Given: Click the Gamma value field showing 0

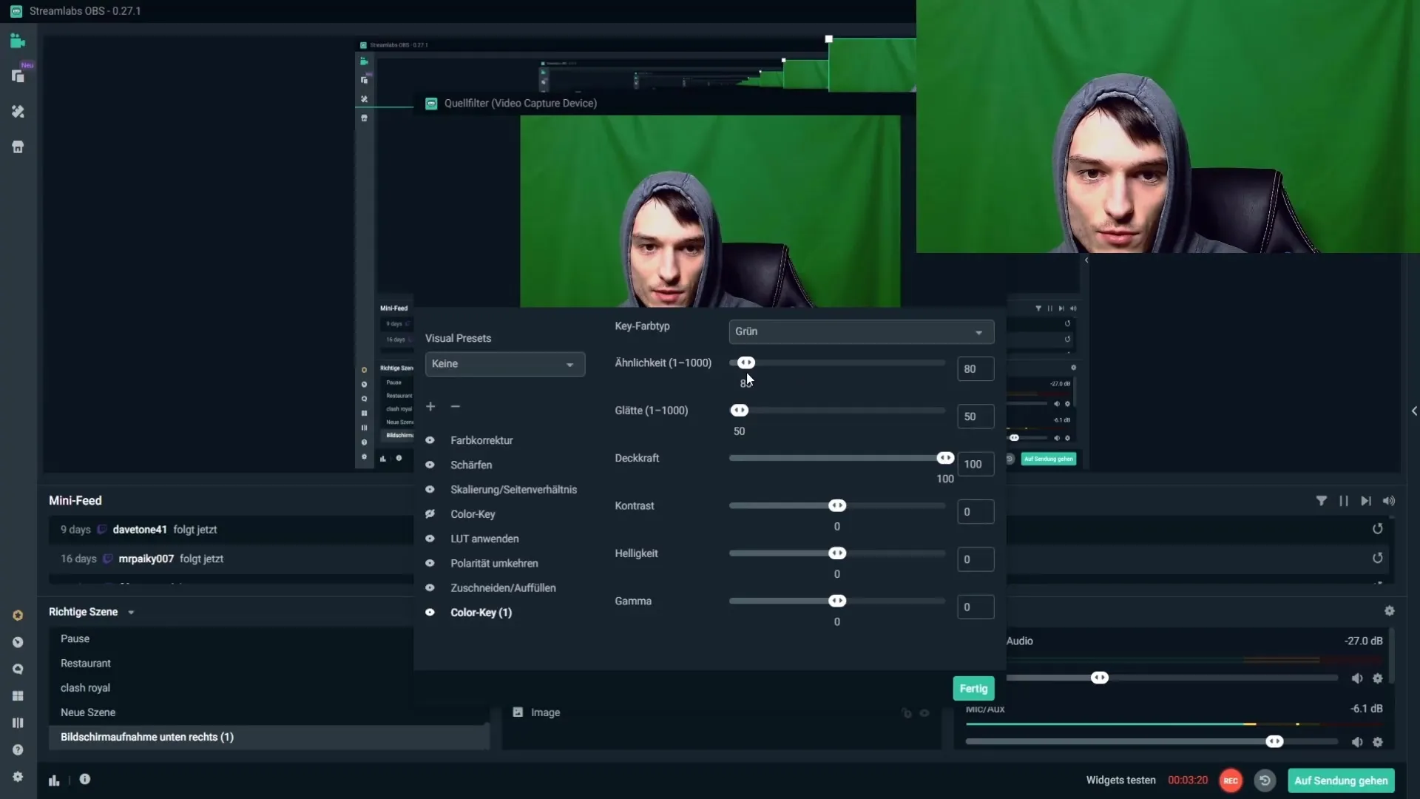Looking at the screenshot, I should (976, 607).
